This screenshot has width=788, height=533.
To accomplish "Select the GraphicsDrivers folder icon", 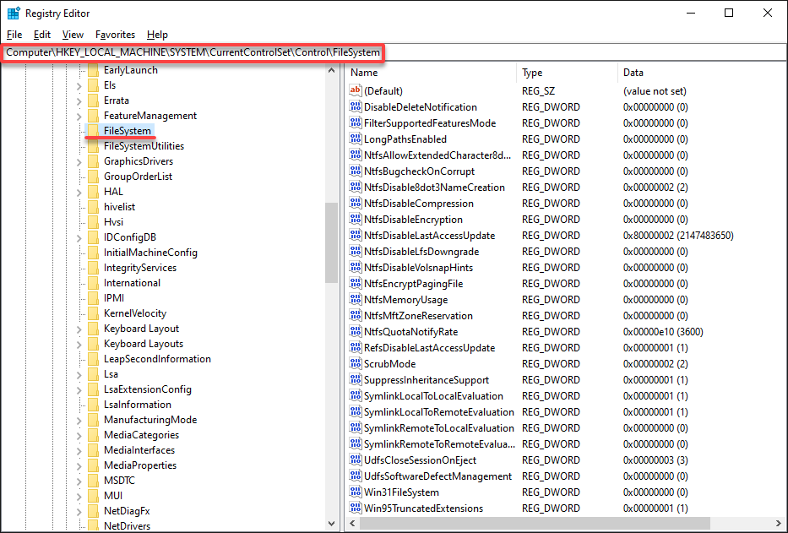I will coord(93,160).
